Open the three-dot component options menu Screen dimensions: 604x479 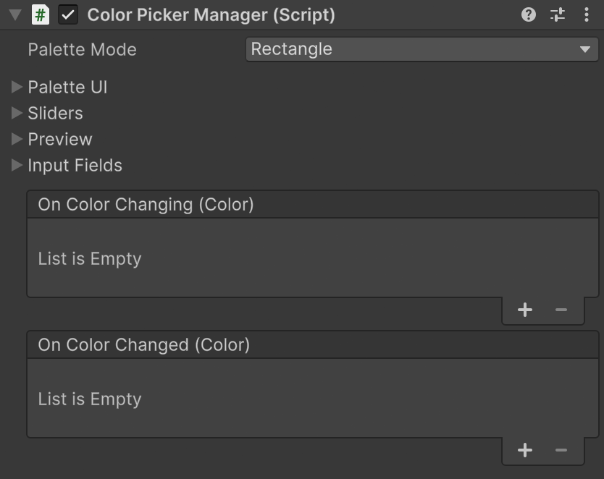pos(586,14)
